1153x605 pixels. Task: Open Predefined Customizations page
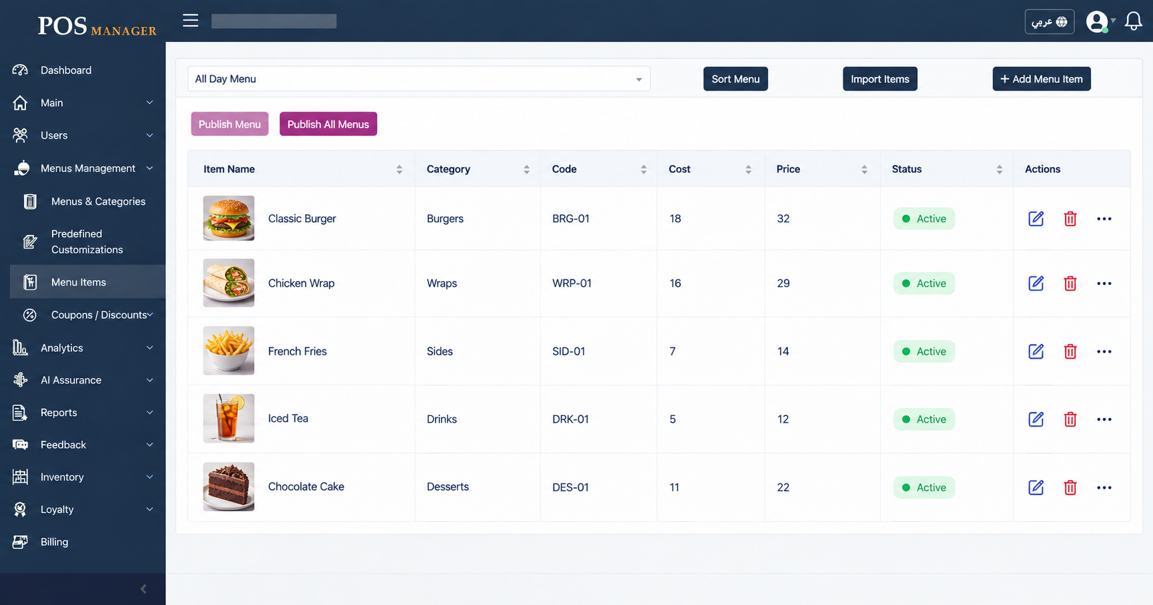[87, 242]
